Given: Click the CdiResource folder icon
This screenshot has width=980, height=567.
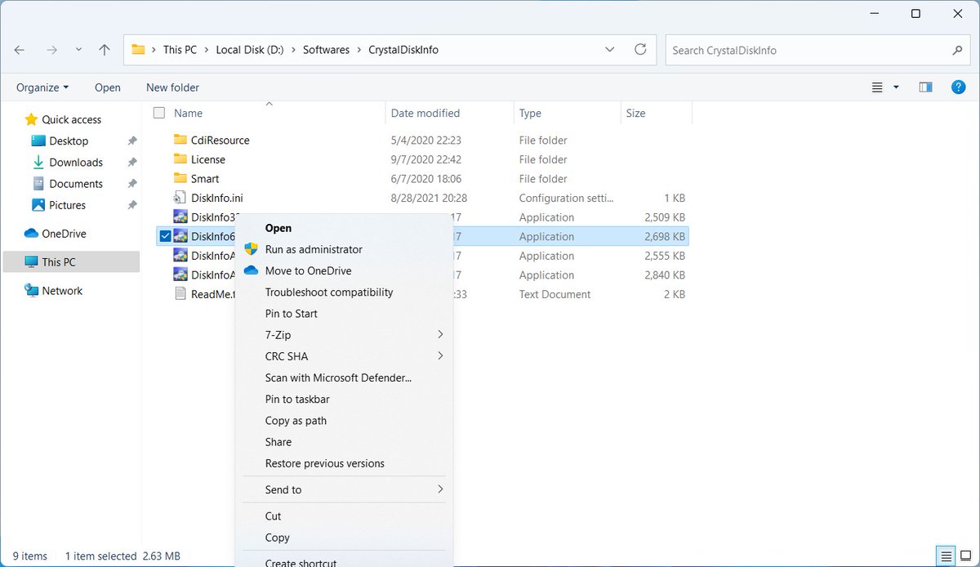Looking at the screenshot, I should (180, 140).
